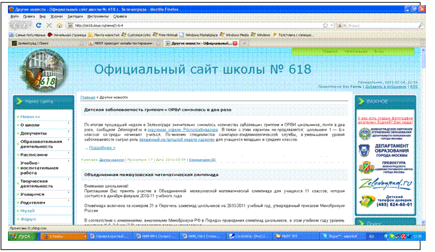
Task: Open Начальная страница bookmark
Action: (67, 35)
